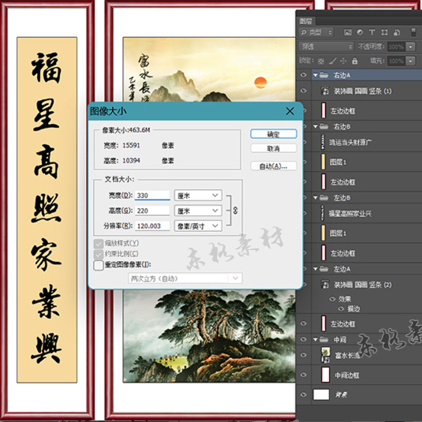Viewport: 422px width, 422px height.
Task: Hide the 右边A group with its eye
Action: click(x=304, y=75)
